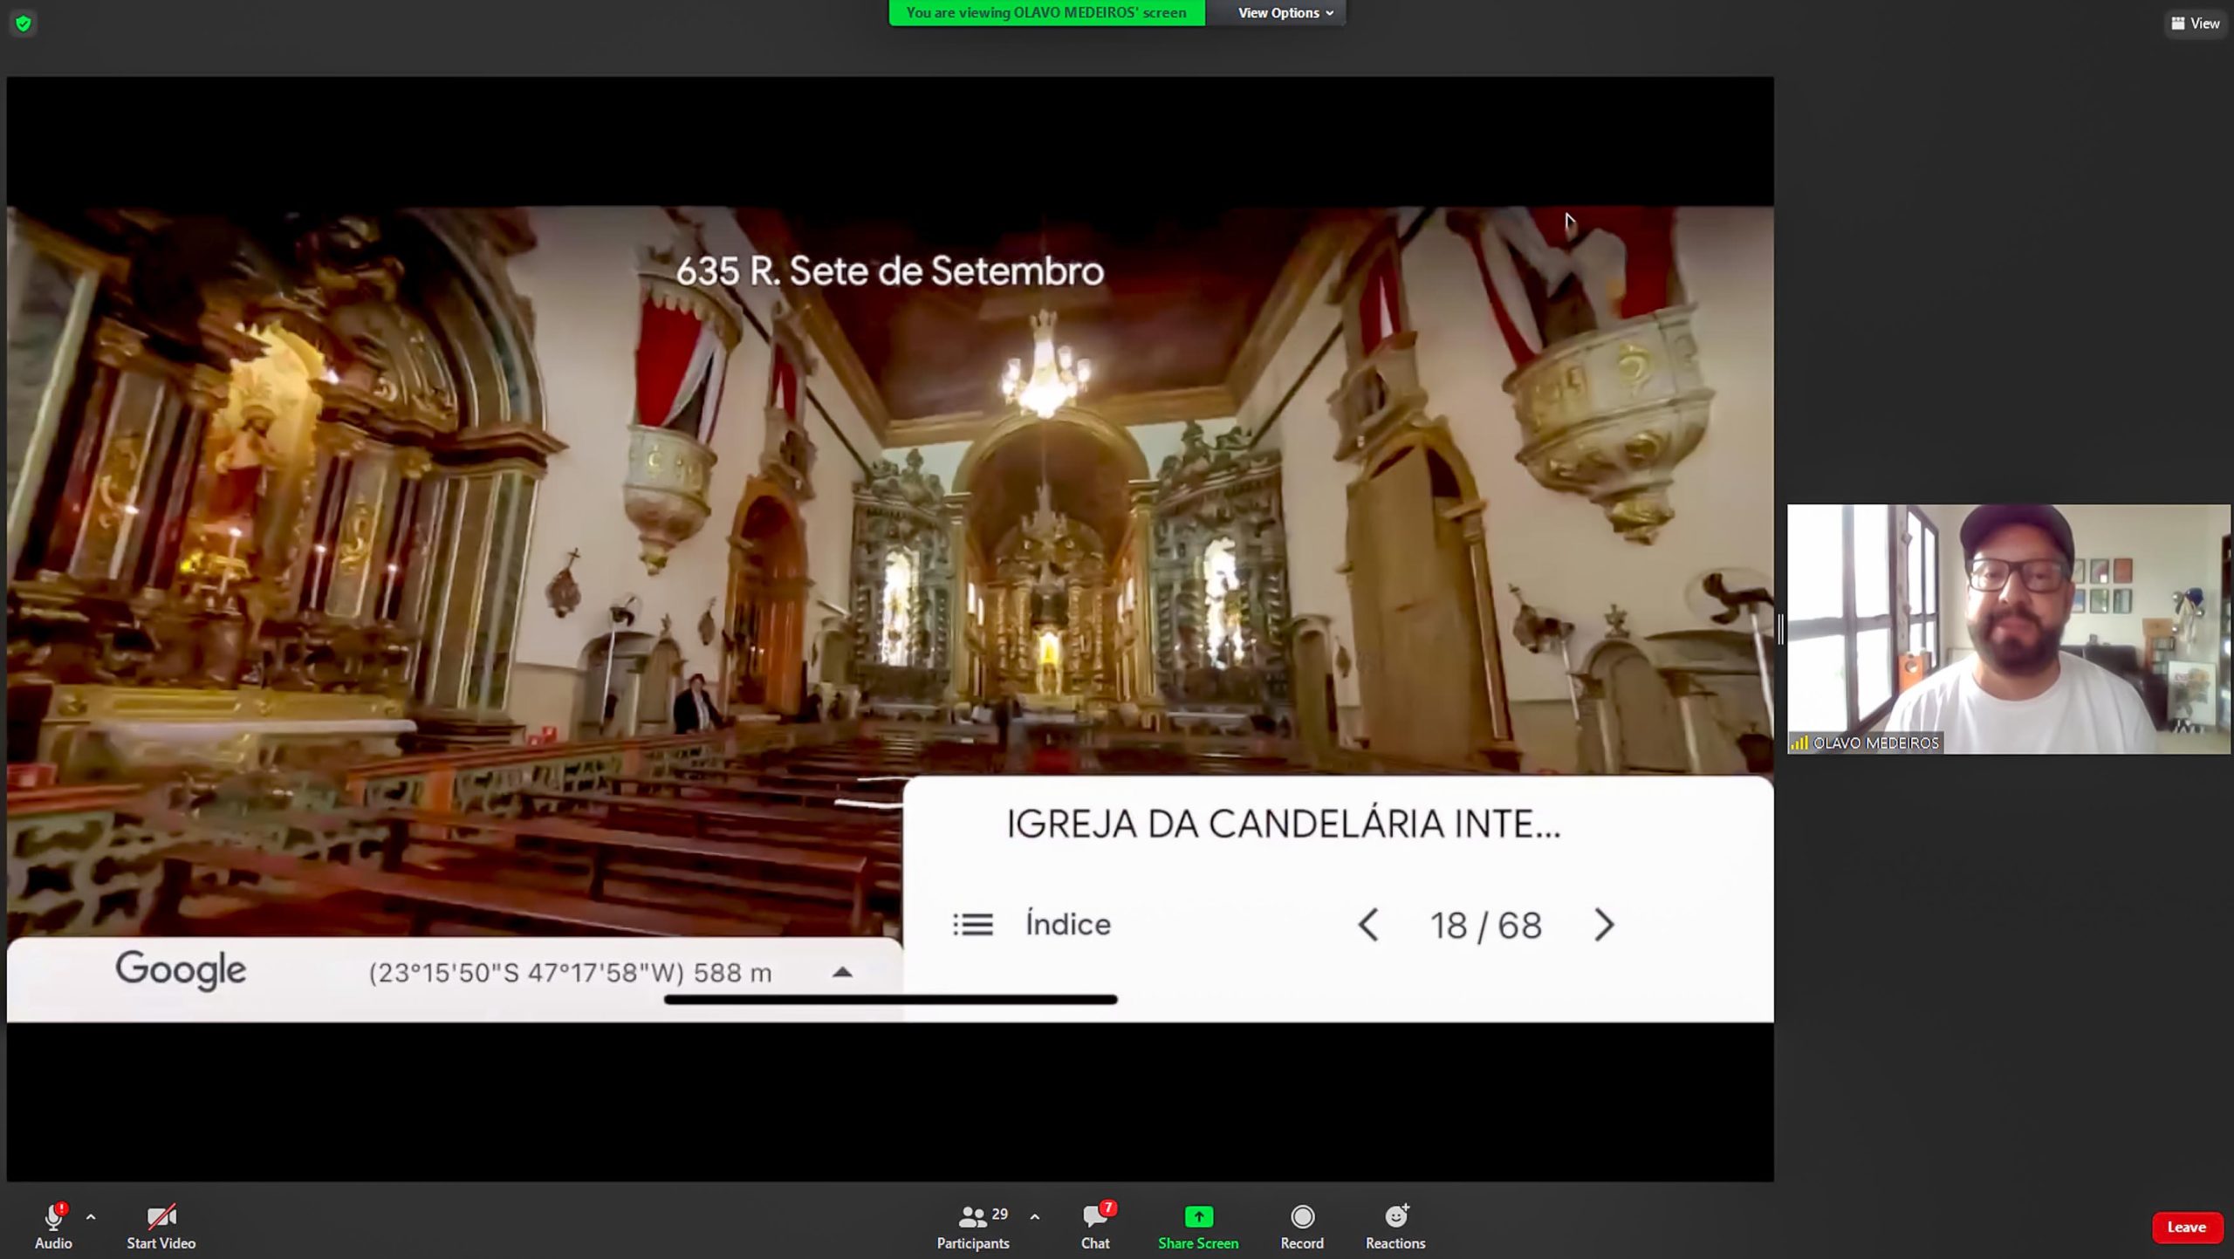Click the View layout button
Screen dimensions: 2234x1259
pos(2195,24)
